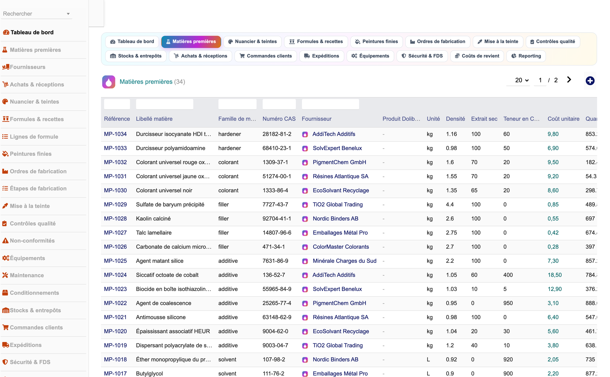Click the Fournisseur filter field

point(330,104)
